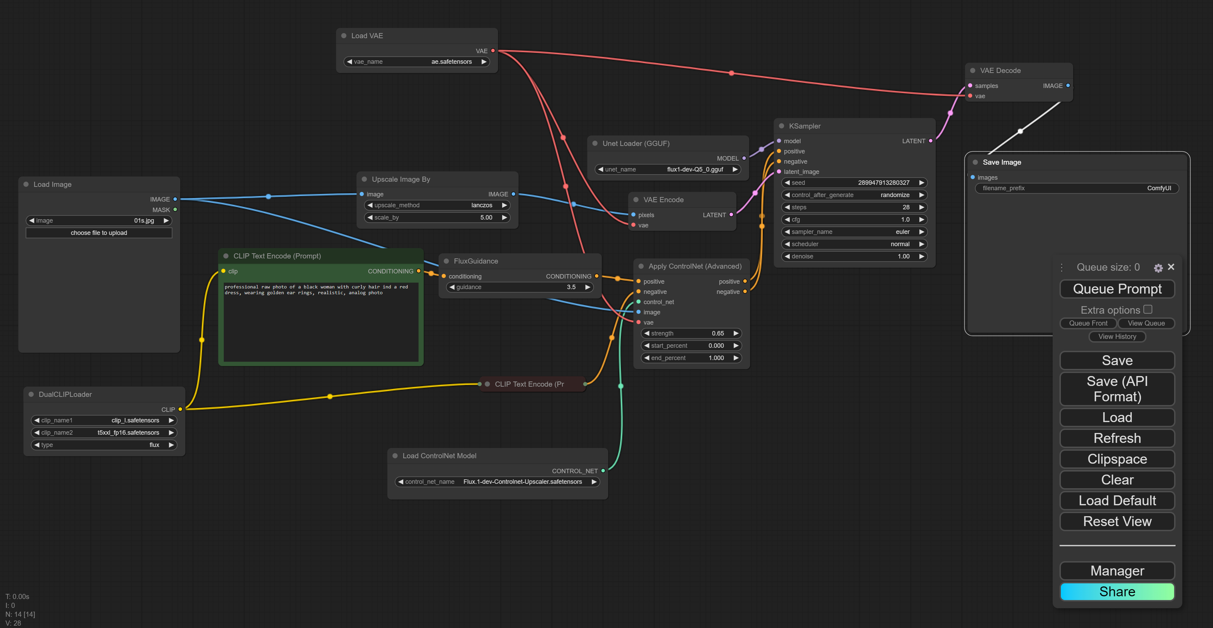Expand the collapsed CLIP Text Encode node
The image size is (1213, 628).
pos(487,384)
